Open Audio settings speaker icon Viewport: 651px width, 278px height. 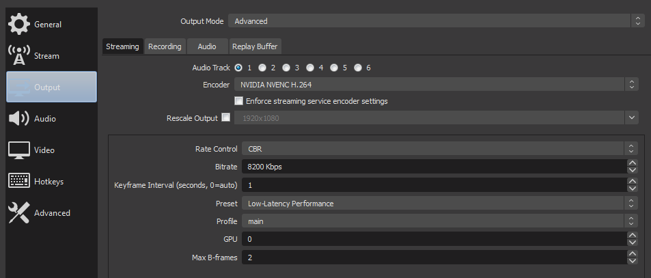[18, 119]
